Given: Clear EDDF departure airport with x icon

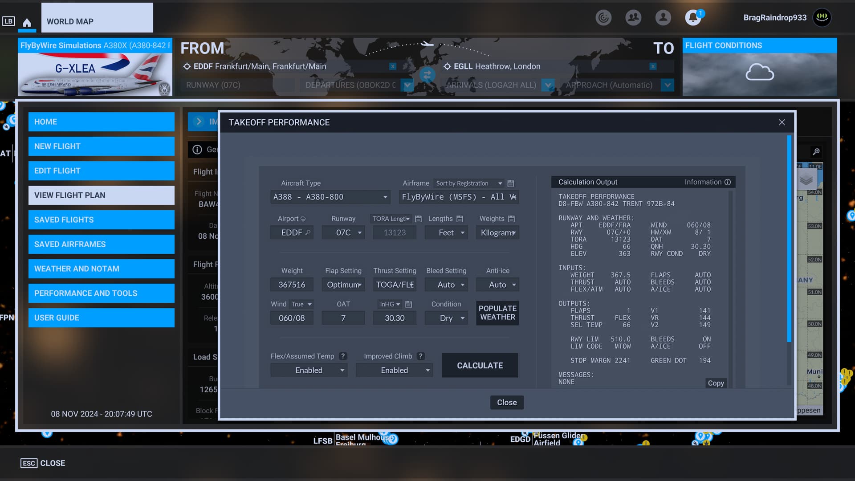Looking at the screenshot, I should pyautogui.click(x=392, y=66).
